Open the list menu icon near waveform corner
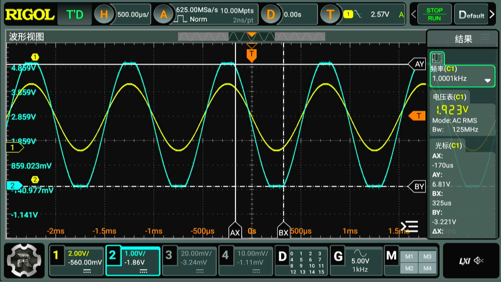The image size is (501, 282). point(410,226)
